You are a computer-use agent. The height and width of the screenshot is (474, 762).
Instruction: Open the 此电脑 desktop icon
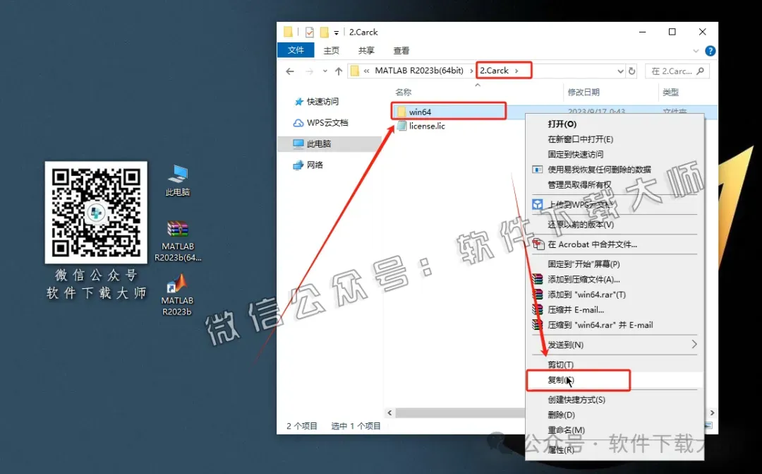pos(177,180)
